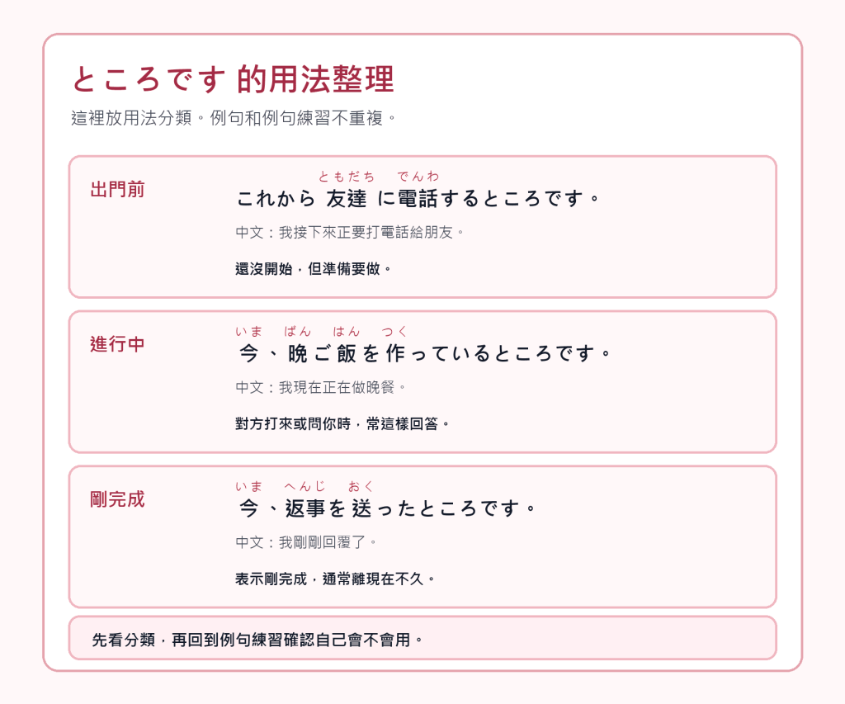Click furigana へんじ above 返事

coord(305,486)
